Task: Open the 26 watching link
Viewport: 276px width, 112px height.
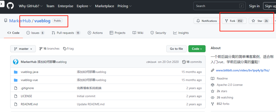Action: click(225, 98)
